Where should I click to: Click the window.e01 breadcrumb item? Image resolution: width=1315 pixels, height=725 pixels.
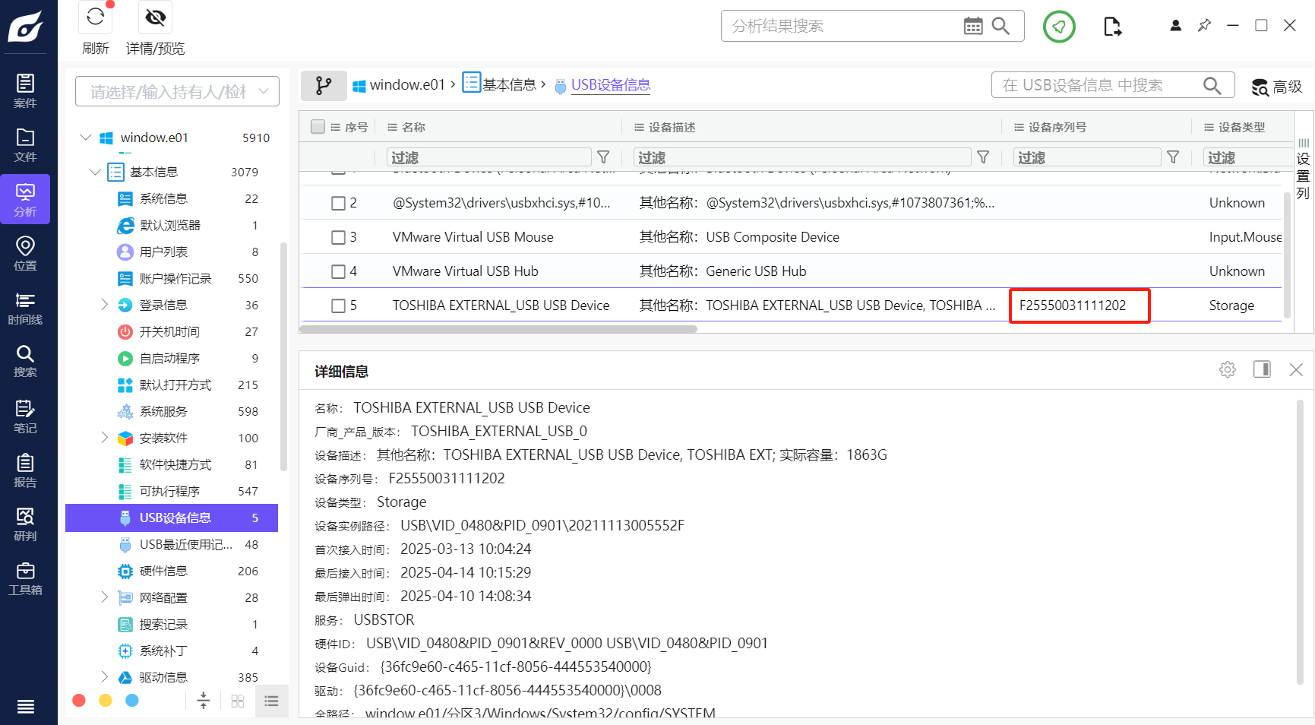399,85
